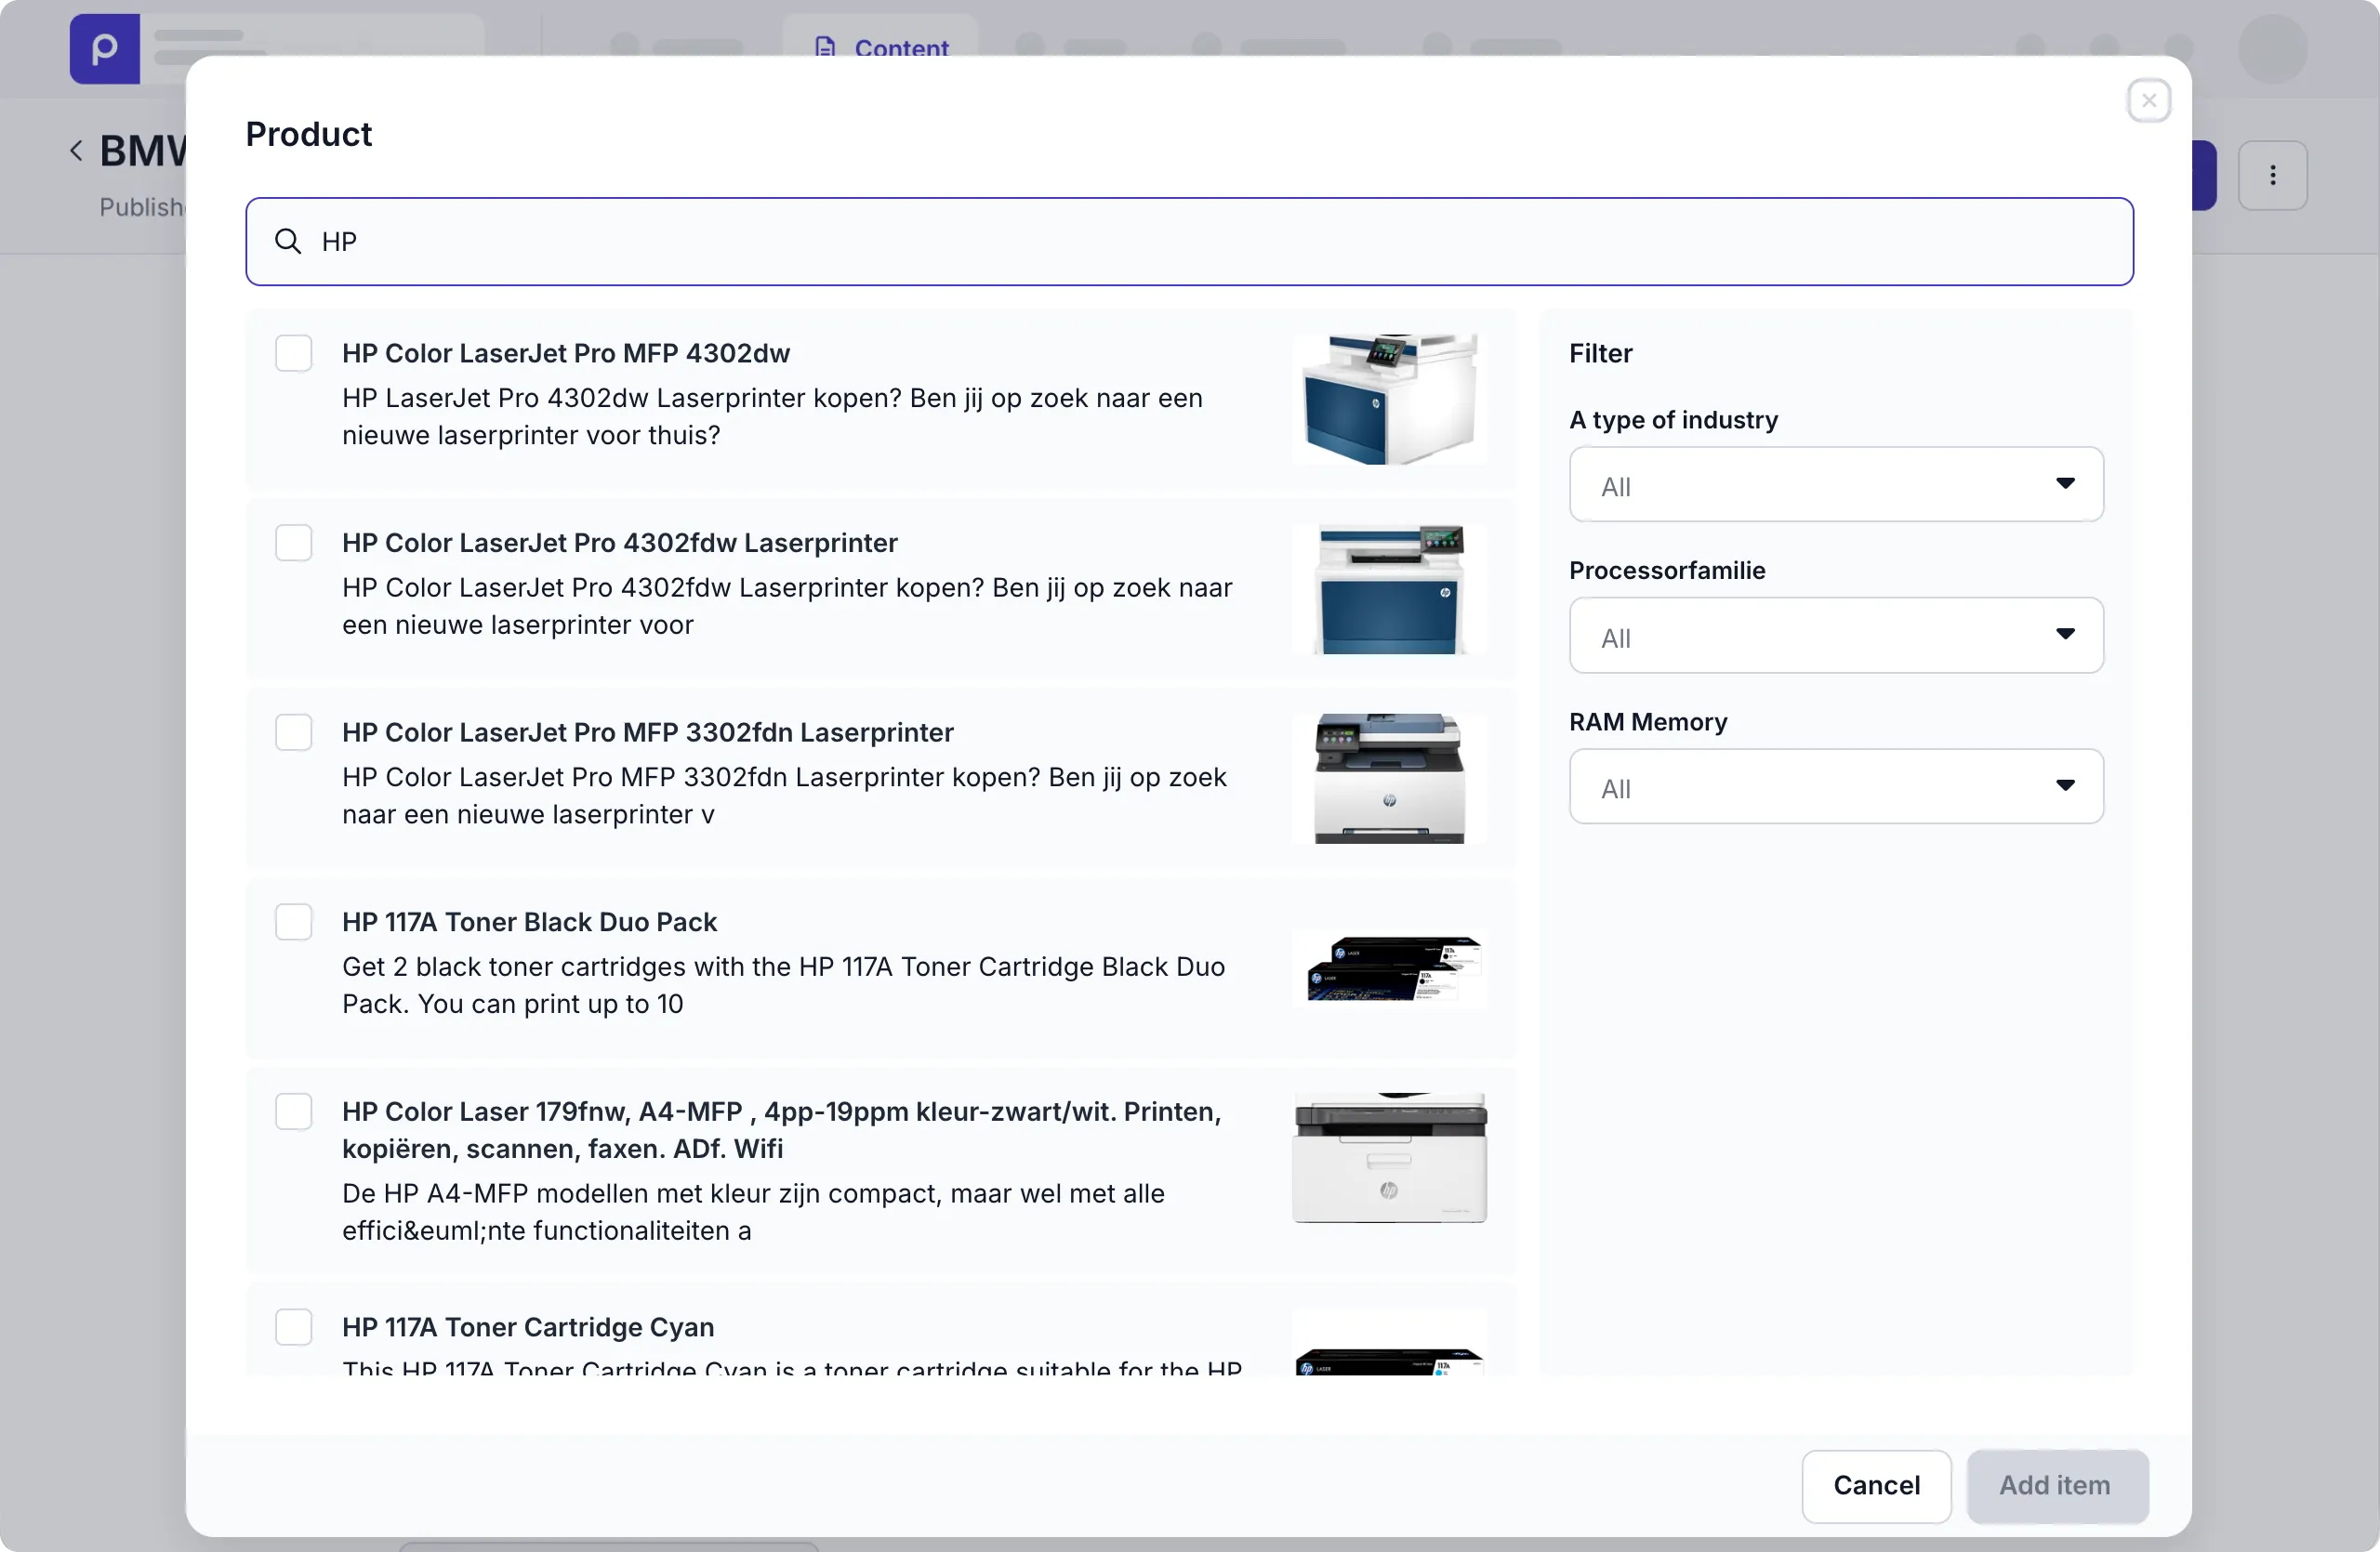Select HP Color LaserJet Pro 4302fdw checkbox
The height and width of the screenshot is (1552, 2380).
coord(293,544)
